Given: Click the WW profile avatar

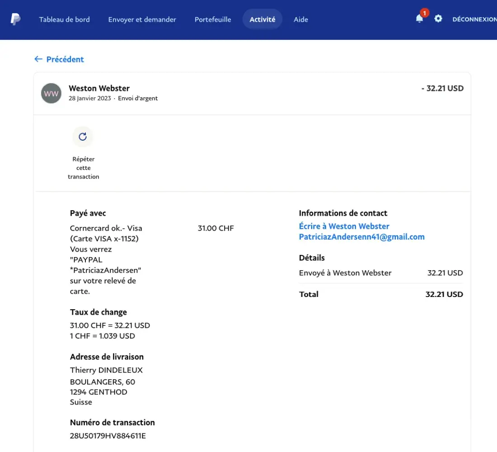Looking at the screenshot, I should [51, 94].
